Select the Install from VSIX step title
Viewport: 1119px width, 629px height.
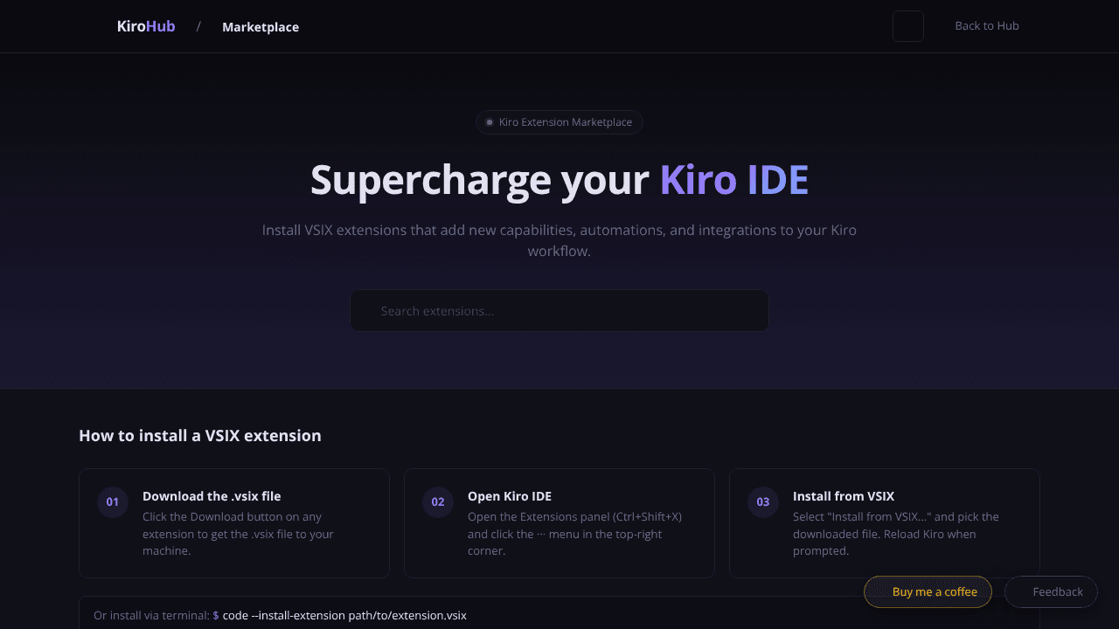click(x=844, y=496)
